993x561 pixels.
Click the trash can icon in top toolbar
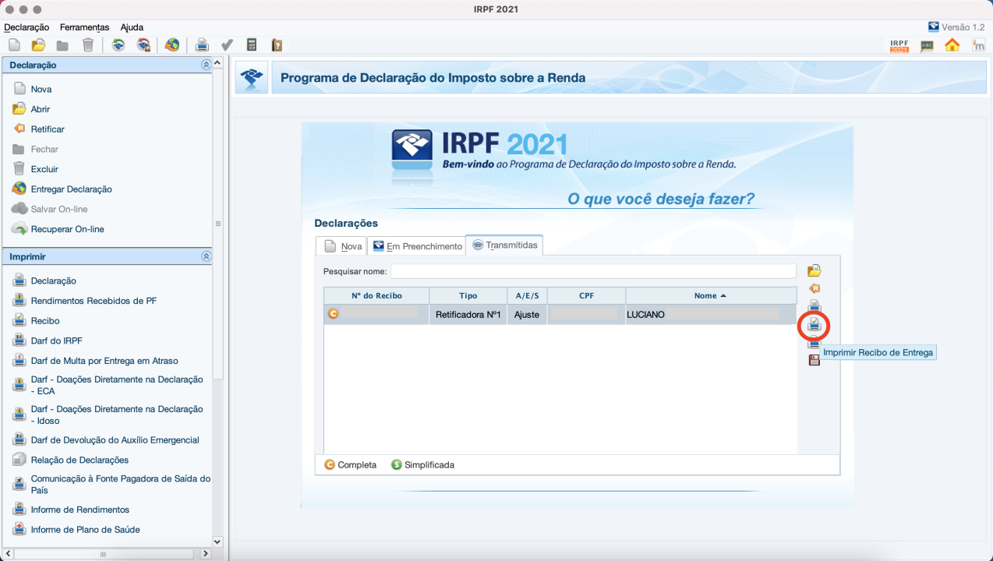(88, 45)
